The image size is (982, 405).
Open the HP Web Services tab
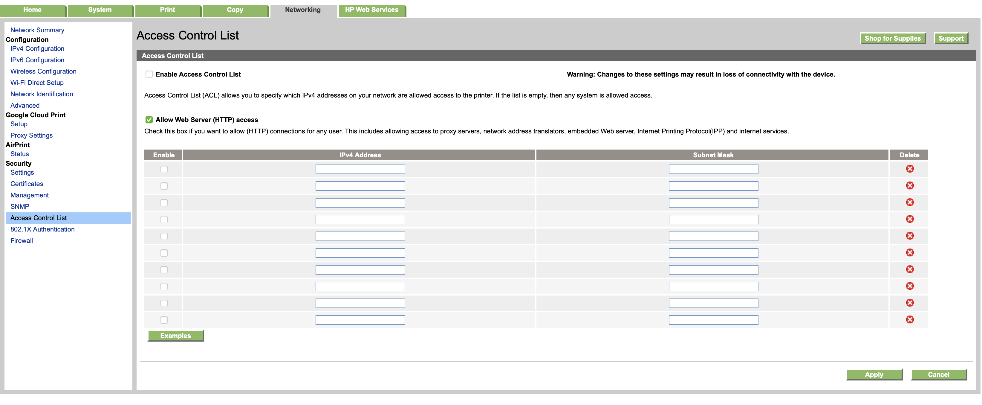[371, 10]
